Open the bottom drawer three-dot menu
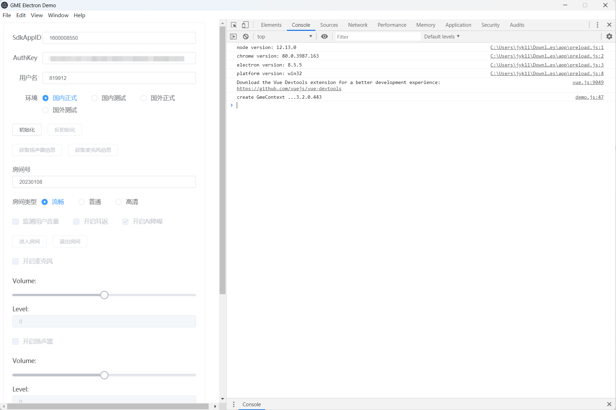This screenshot has width=616, height=410. click(x=234, y=405)
